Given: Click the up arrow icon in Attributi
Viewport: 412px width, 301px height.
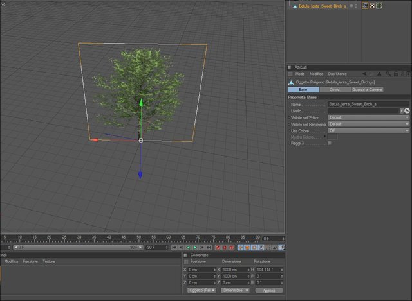Looking at the screenshot, I should coord(379,74).
